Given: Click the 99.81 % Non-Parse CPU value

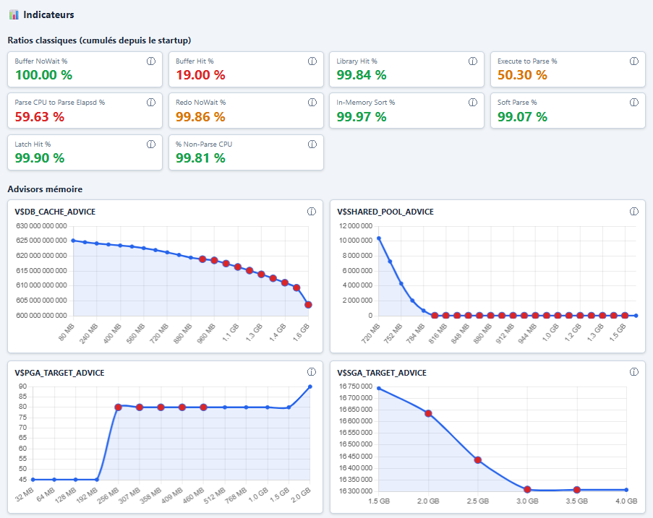Looking at the screenshot, I should [200, 158].
